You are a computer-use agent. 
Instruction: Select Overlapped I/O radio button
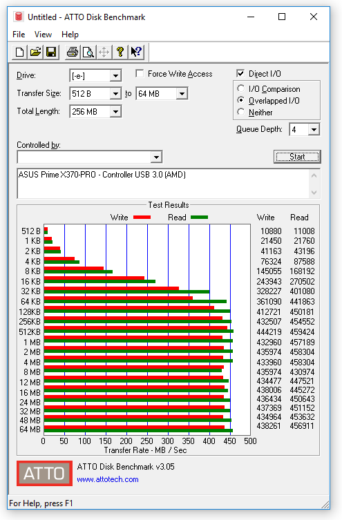click(x=241, y=100)
